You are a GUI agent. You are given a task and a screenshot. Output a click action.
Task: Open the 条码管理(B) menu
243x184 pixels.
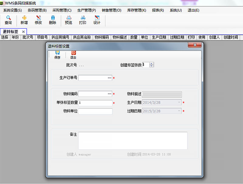[37, 10]
